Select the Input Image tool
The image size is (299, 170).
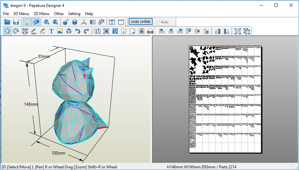pos(60,31)
